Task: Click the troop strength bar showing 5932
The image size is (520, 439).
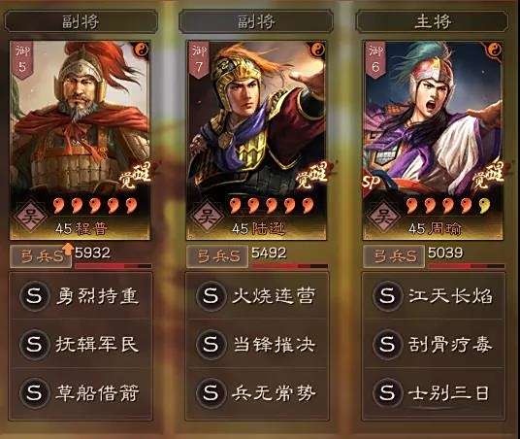Action: [x=114, y=266]
